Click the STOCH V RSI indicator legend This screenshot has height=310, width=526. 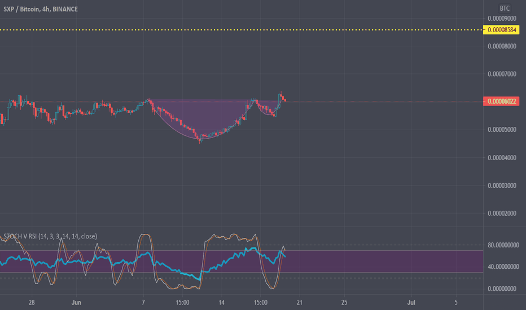(x=50, y=236)
